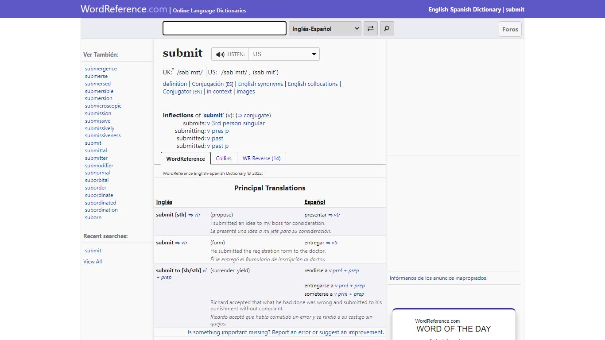Click 'English-Spanish Dictionary | submit' header text

pos(477,9)
